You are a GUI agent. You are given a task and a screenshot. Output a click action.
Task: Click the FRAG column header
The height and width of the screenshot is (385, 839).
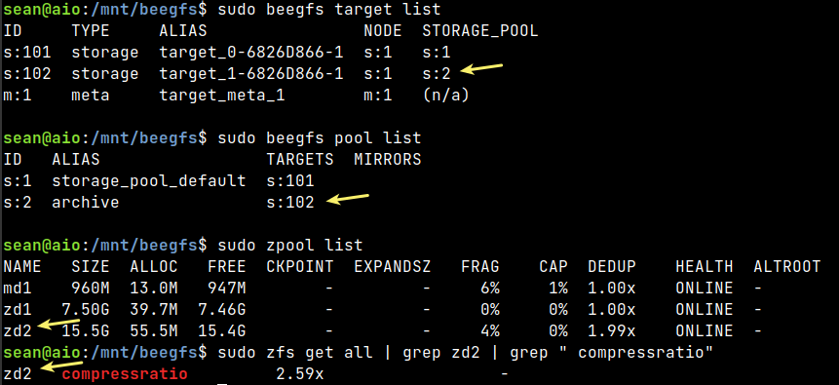point(480,267)
